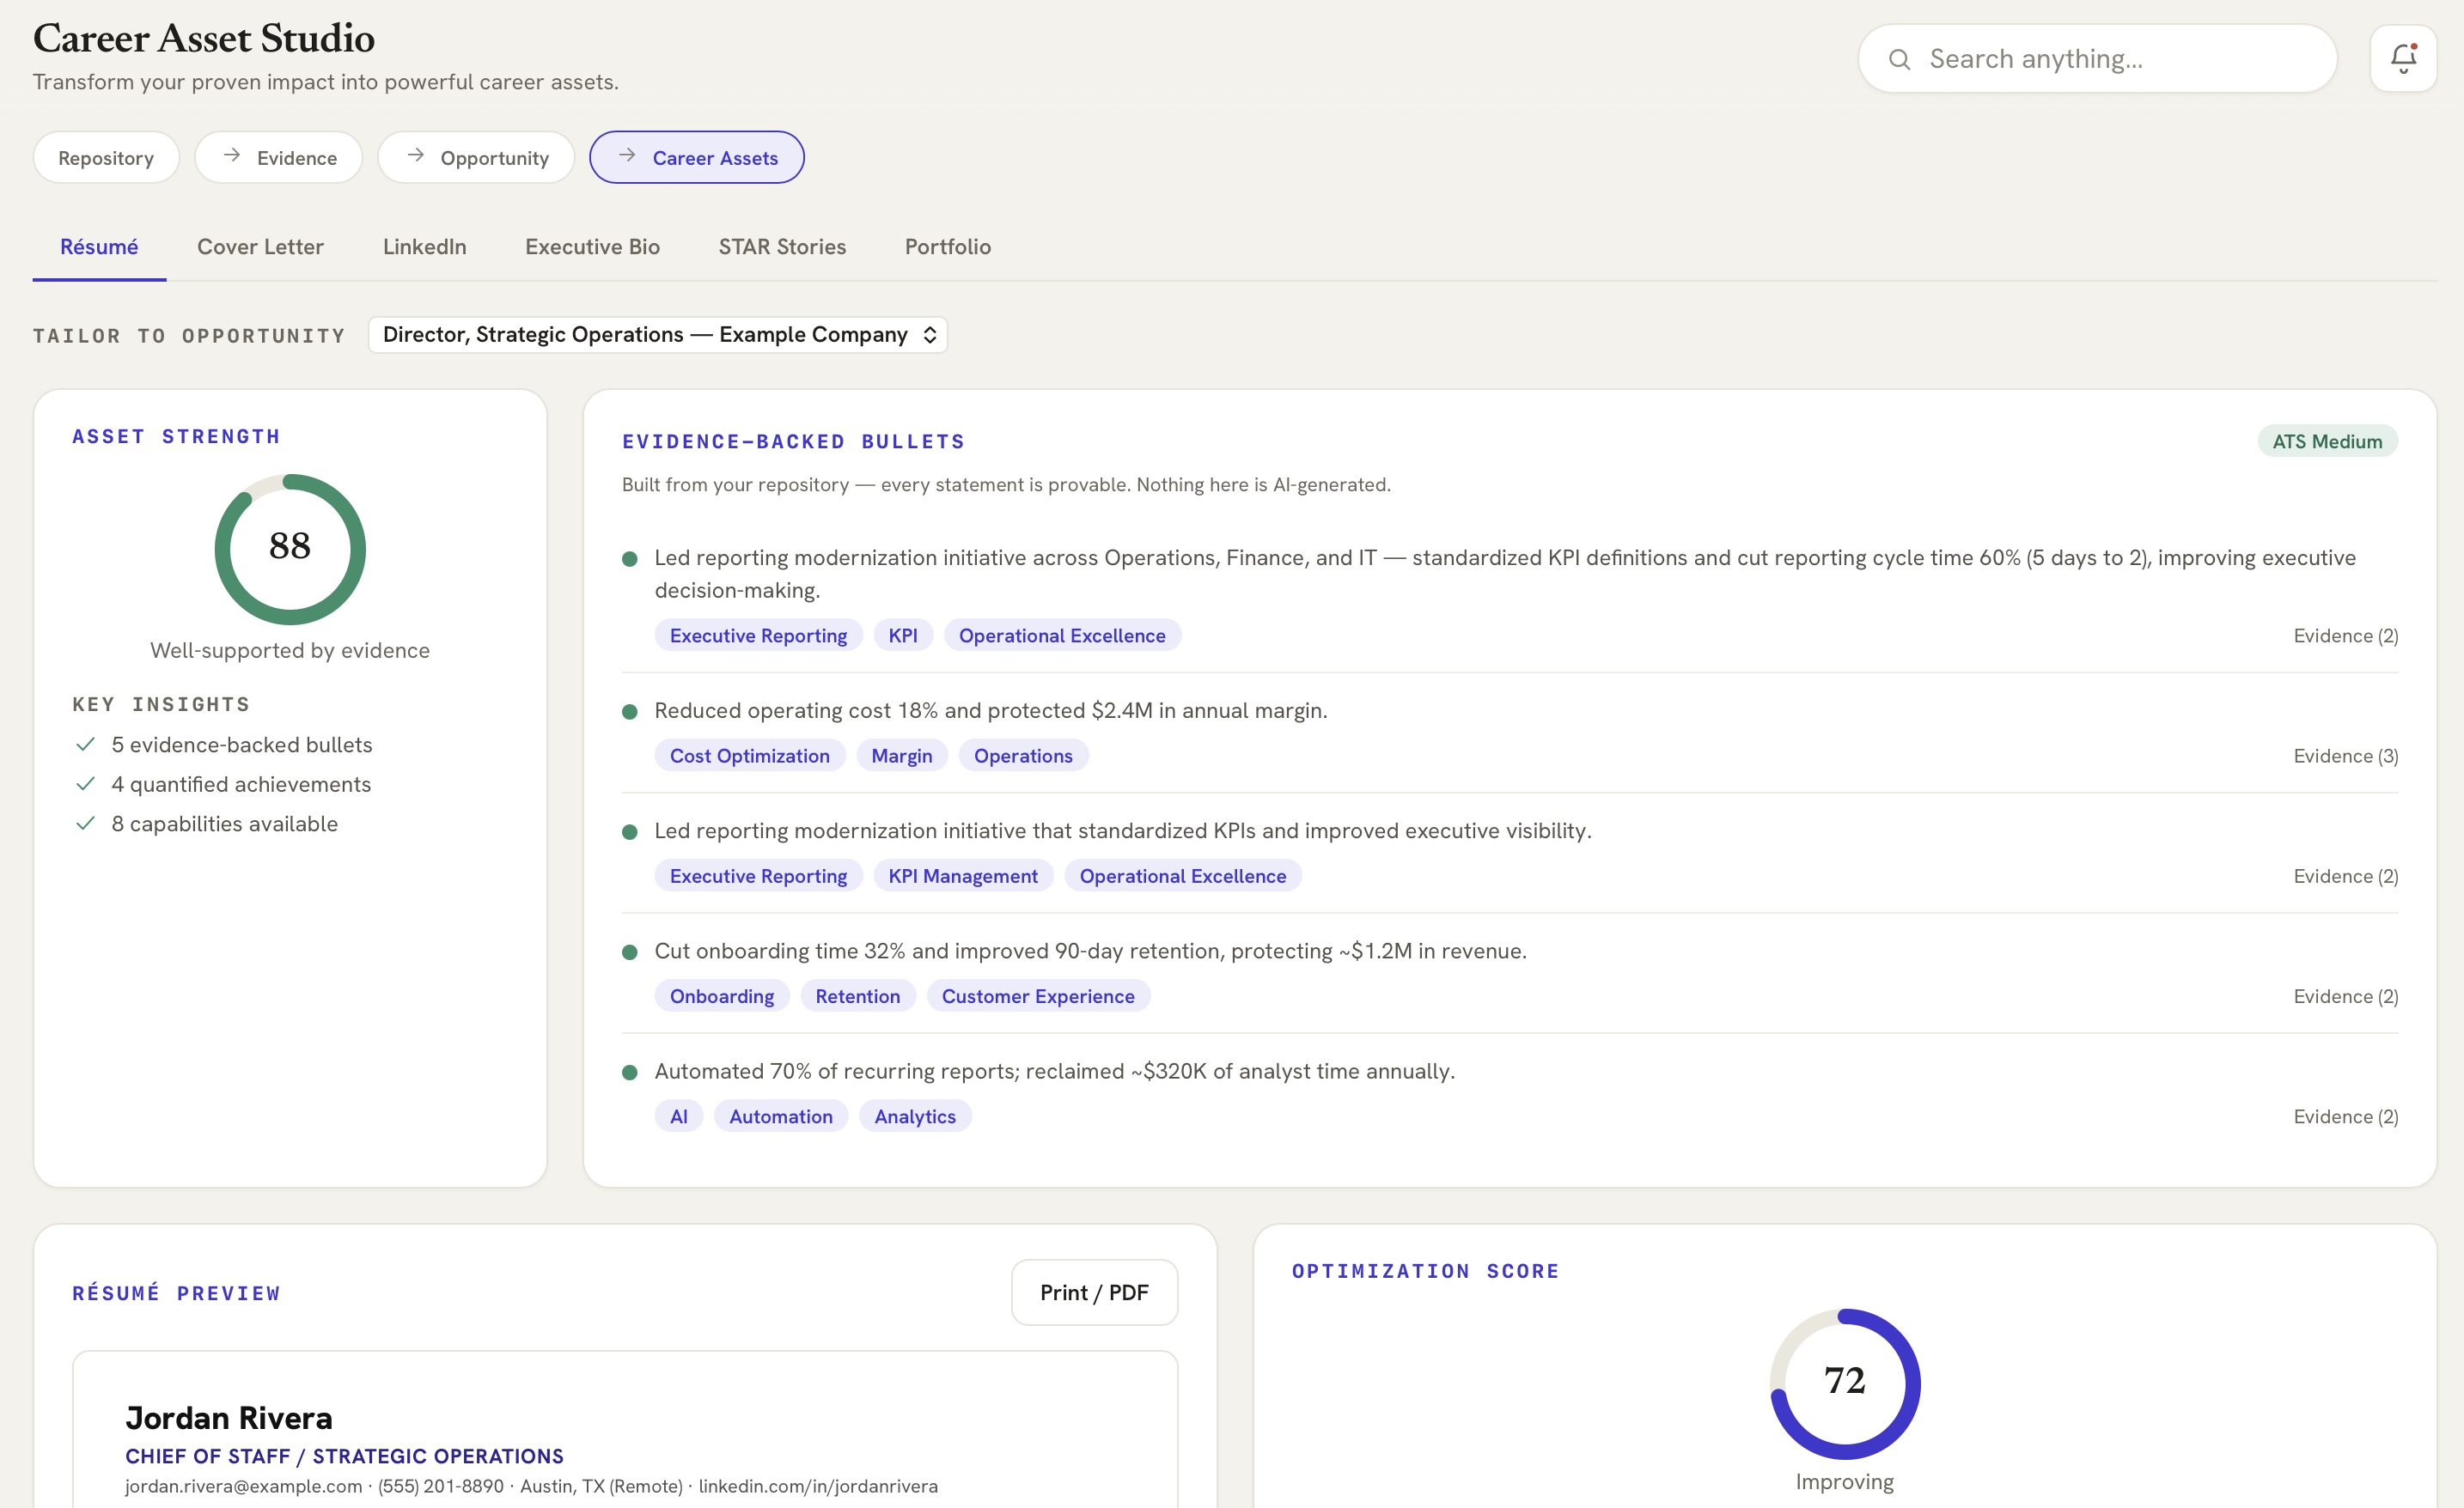Click the Margin tag

[x=902, y=756]
